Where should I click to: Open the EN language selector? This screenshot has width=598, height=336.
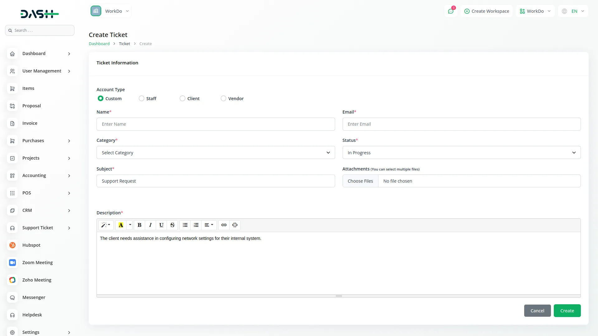click(573, 11)
